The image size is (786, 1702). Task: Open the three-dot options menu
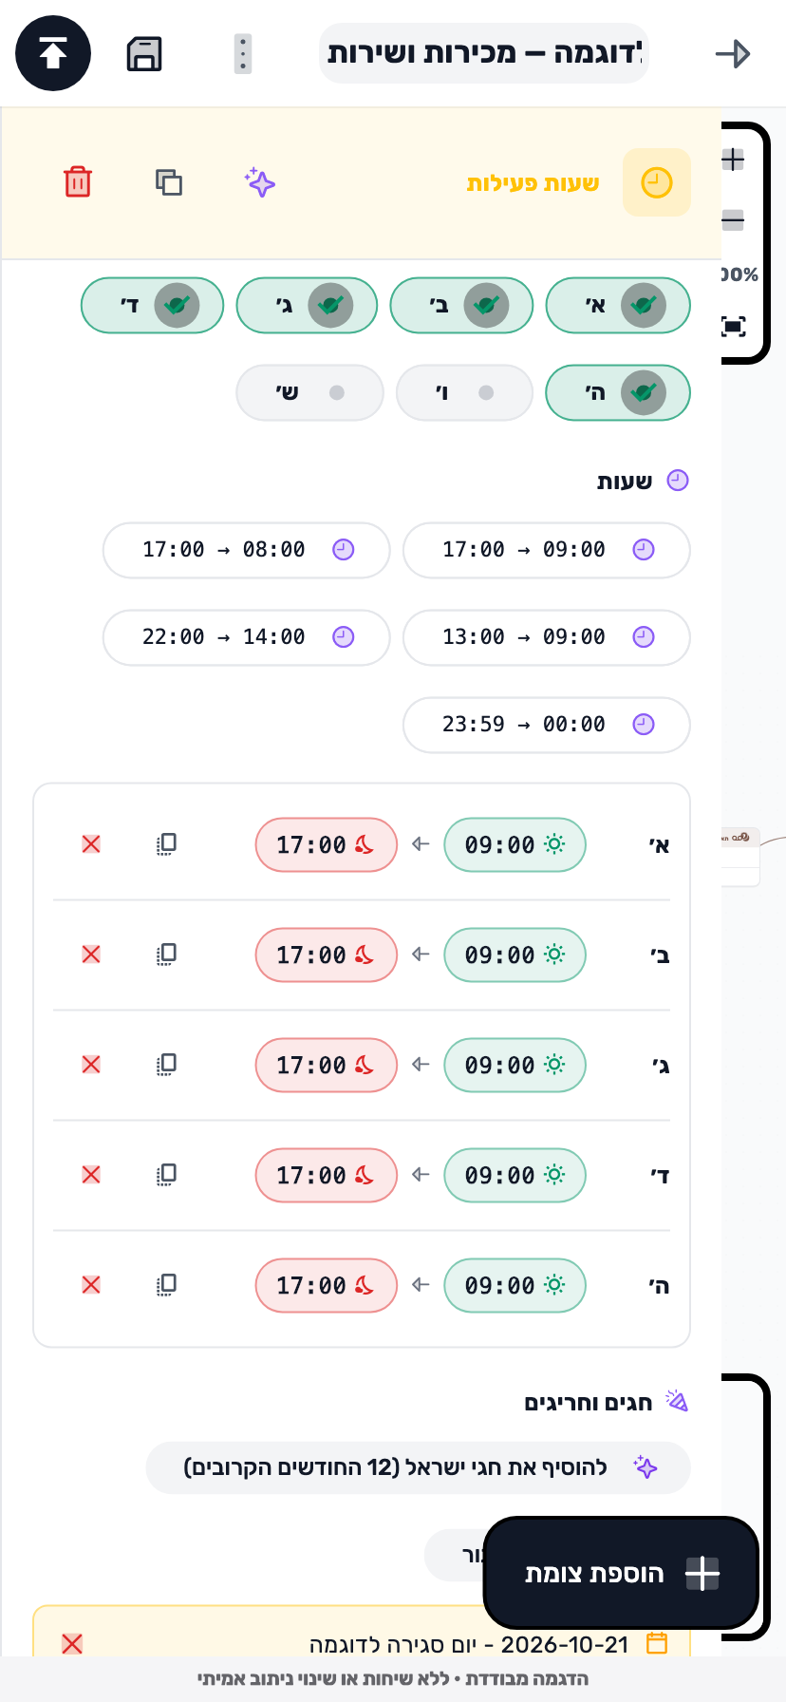pyautogui.click(x=243, y=54)
